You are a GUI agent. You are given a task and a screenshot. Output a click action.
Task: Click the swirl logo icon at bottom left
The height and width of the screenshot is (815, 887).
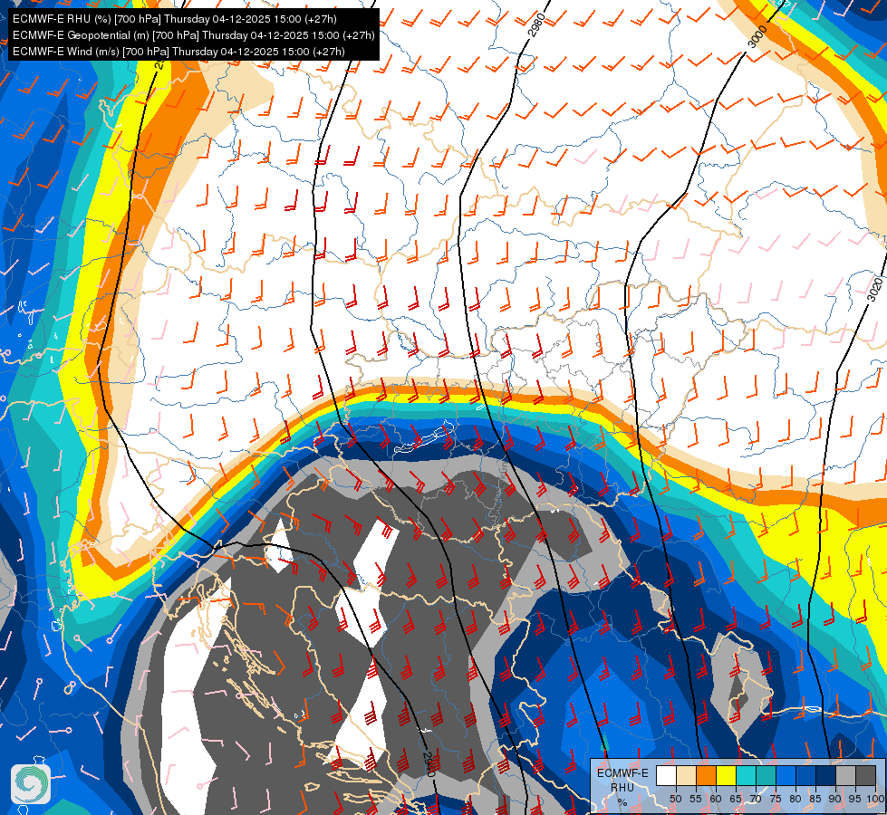tap(31, 784)
